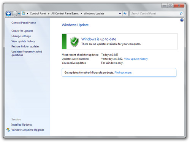
Task: Go to Control Panel Home
Action: click(x=24, y=23)
